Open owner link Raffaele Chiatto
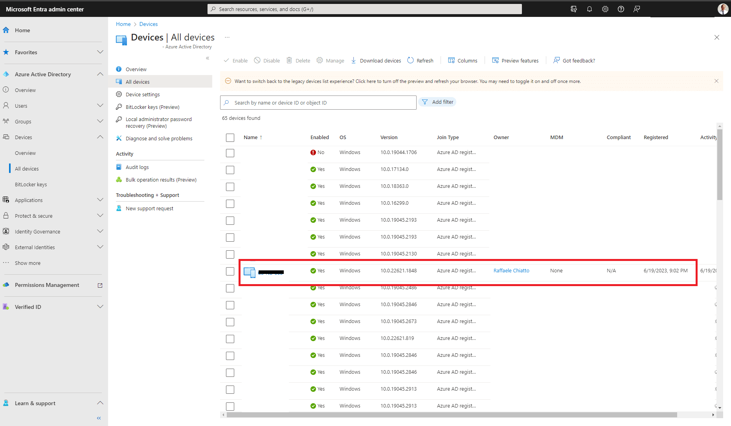The width and height of the screenshot is (731, 426). pos(511,270)
